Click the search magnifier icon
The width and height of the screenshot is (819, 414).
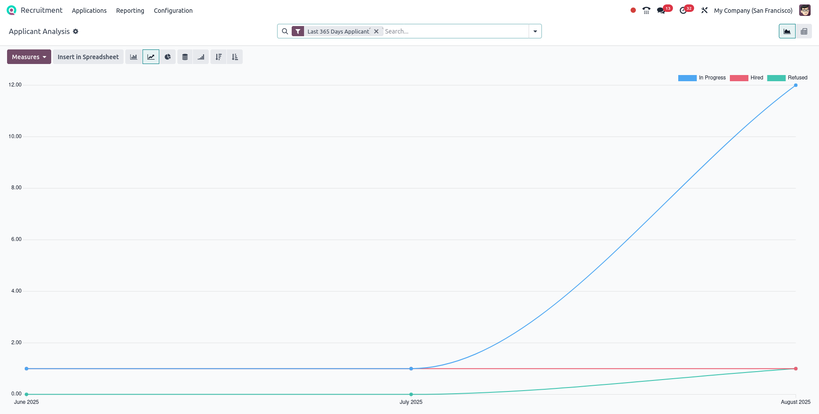point(285,31)
